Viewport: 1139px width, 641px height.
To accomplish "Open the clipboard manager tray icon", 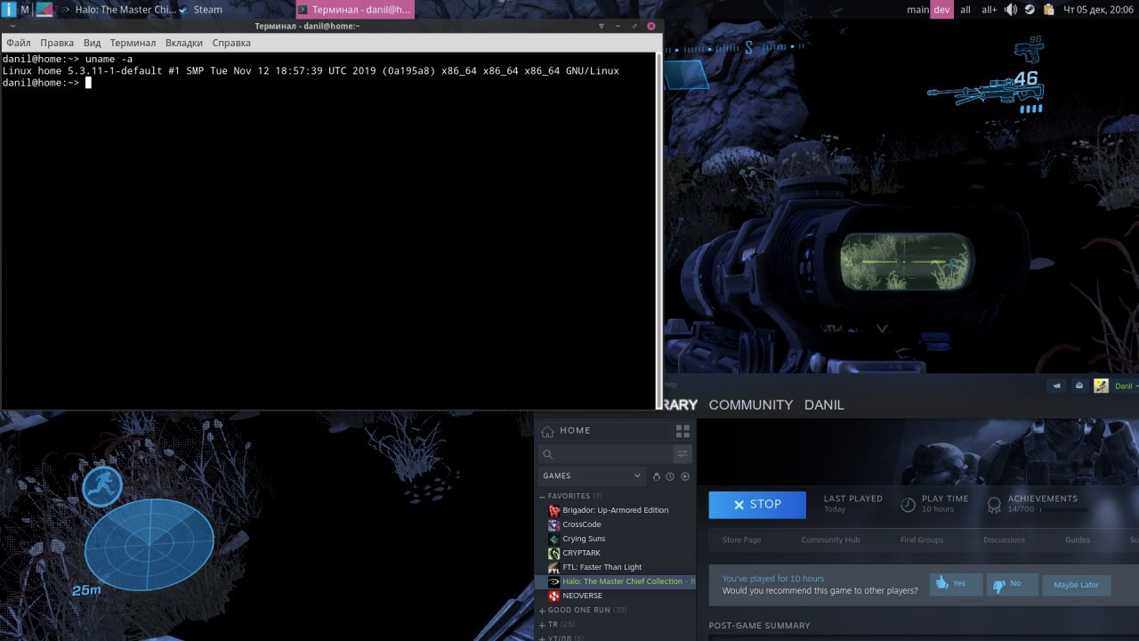I will click(x=1048, y=10).
